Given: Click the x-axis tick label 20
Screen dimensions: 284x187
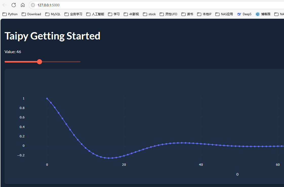Looking at the screenshot, I should click(124, 164).
